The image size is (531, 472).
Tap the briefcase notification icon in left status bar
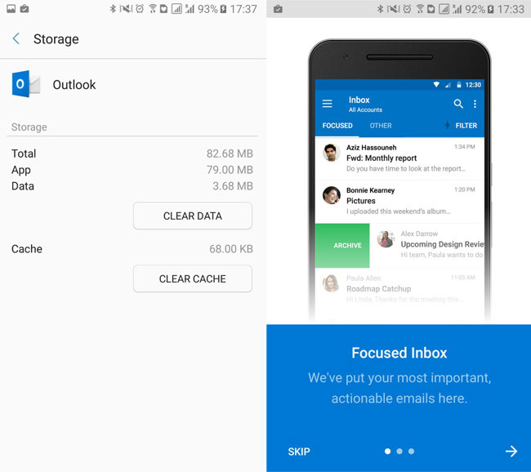pyautogui.click(x=25, y=9)
